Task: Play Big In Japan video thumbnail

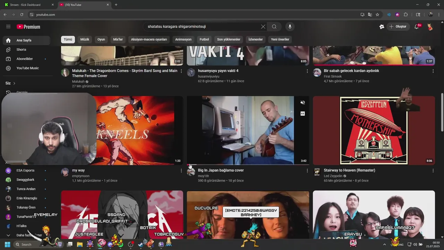Action: (x=248, y=130)
